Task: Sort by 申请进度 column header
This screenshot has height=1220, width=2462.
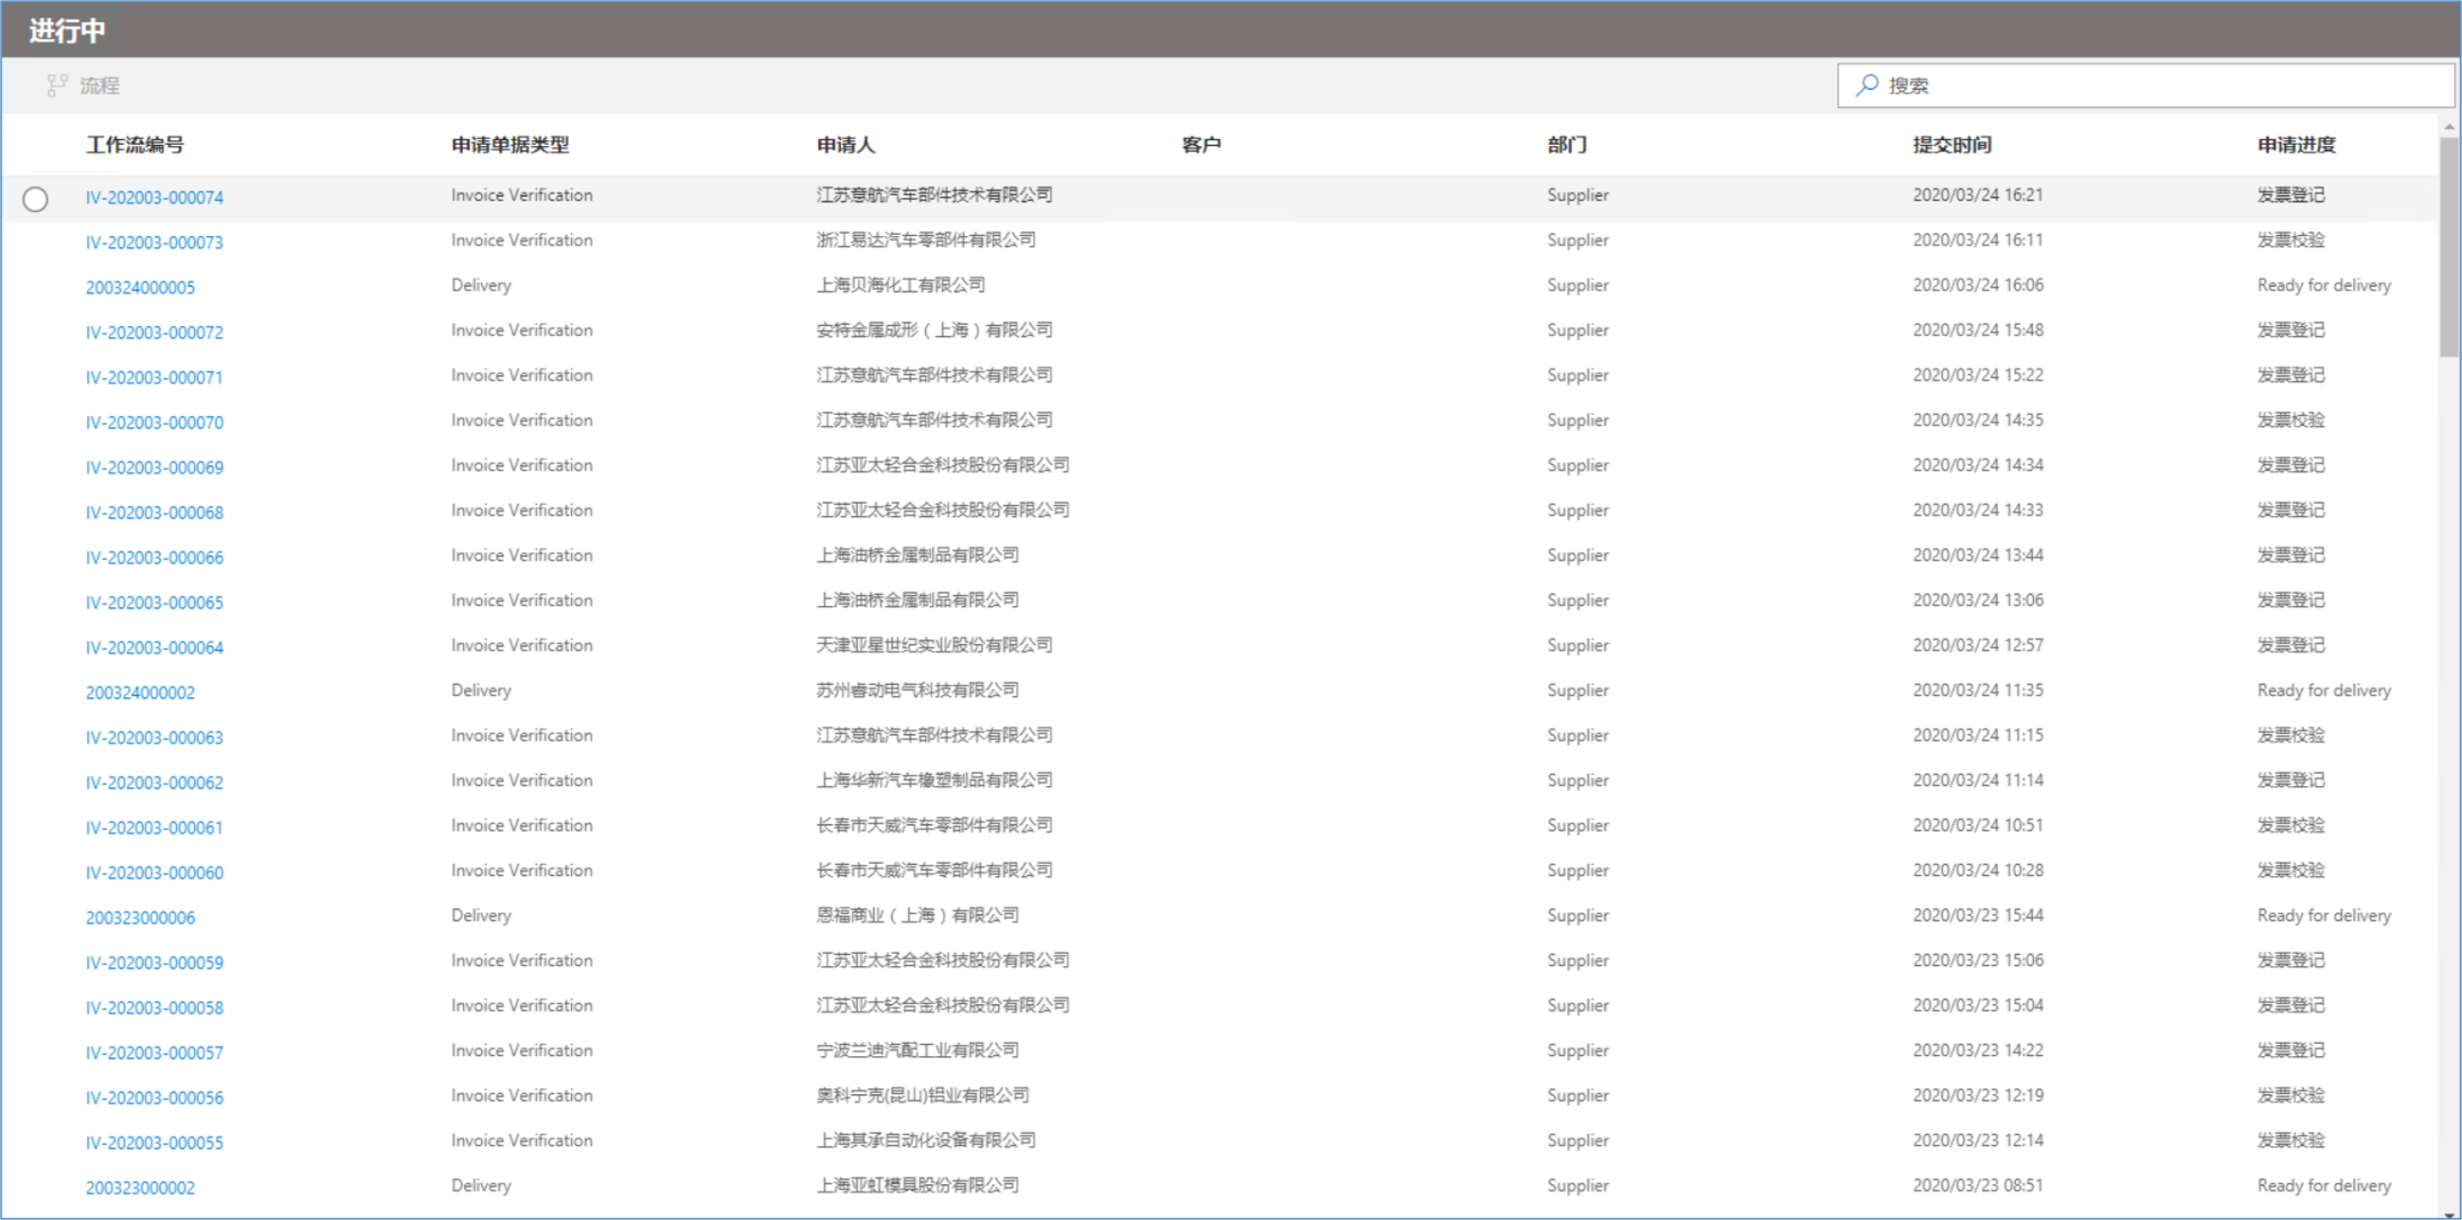Action: point(2296,144)
